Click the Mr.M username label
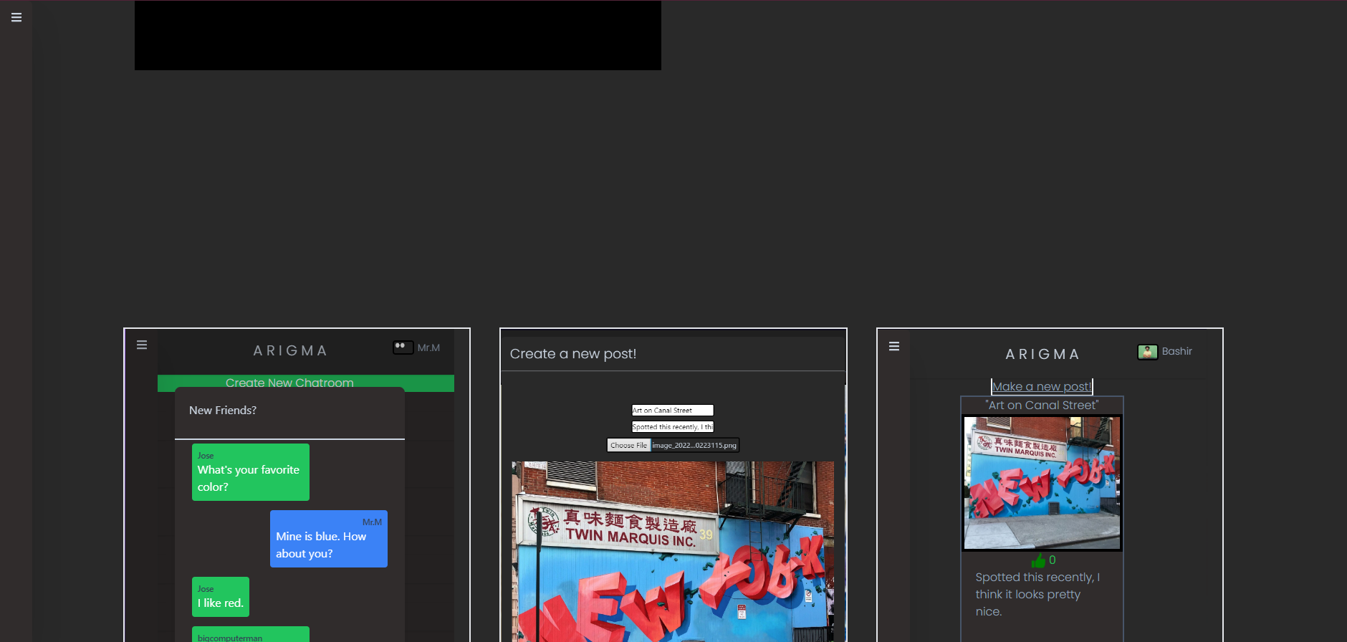This screenshot has width=1347, height=642. tap(428, 348)
